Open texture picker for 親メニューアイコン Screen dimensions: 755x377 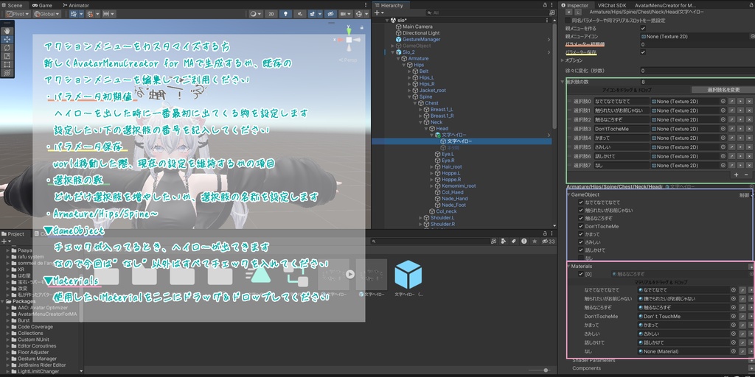752,36
